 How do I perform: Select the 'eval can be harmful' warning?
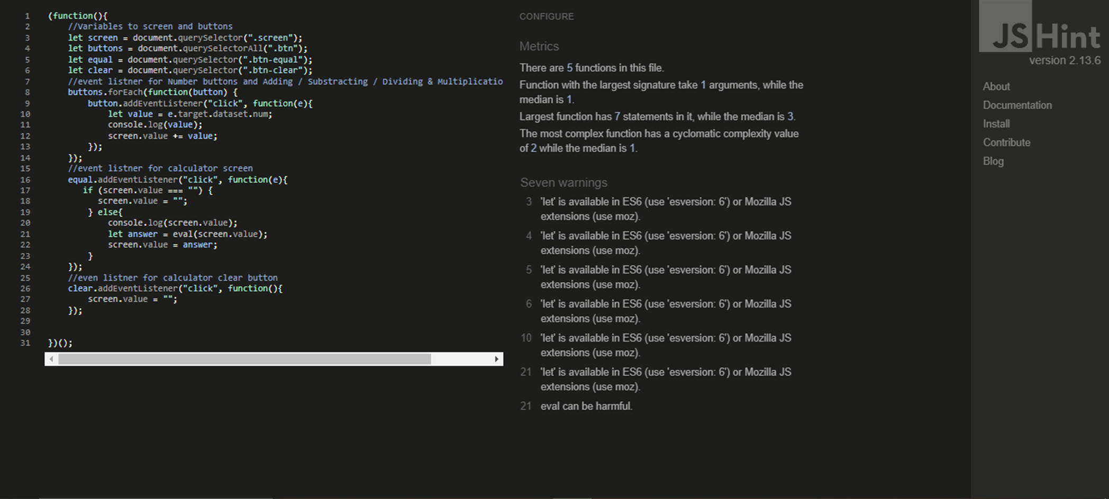point(586,406)
